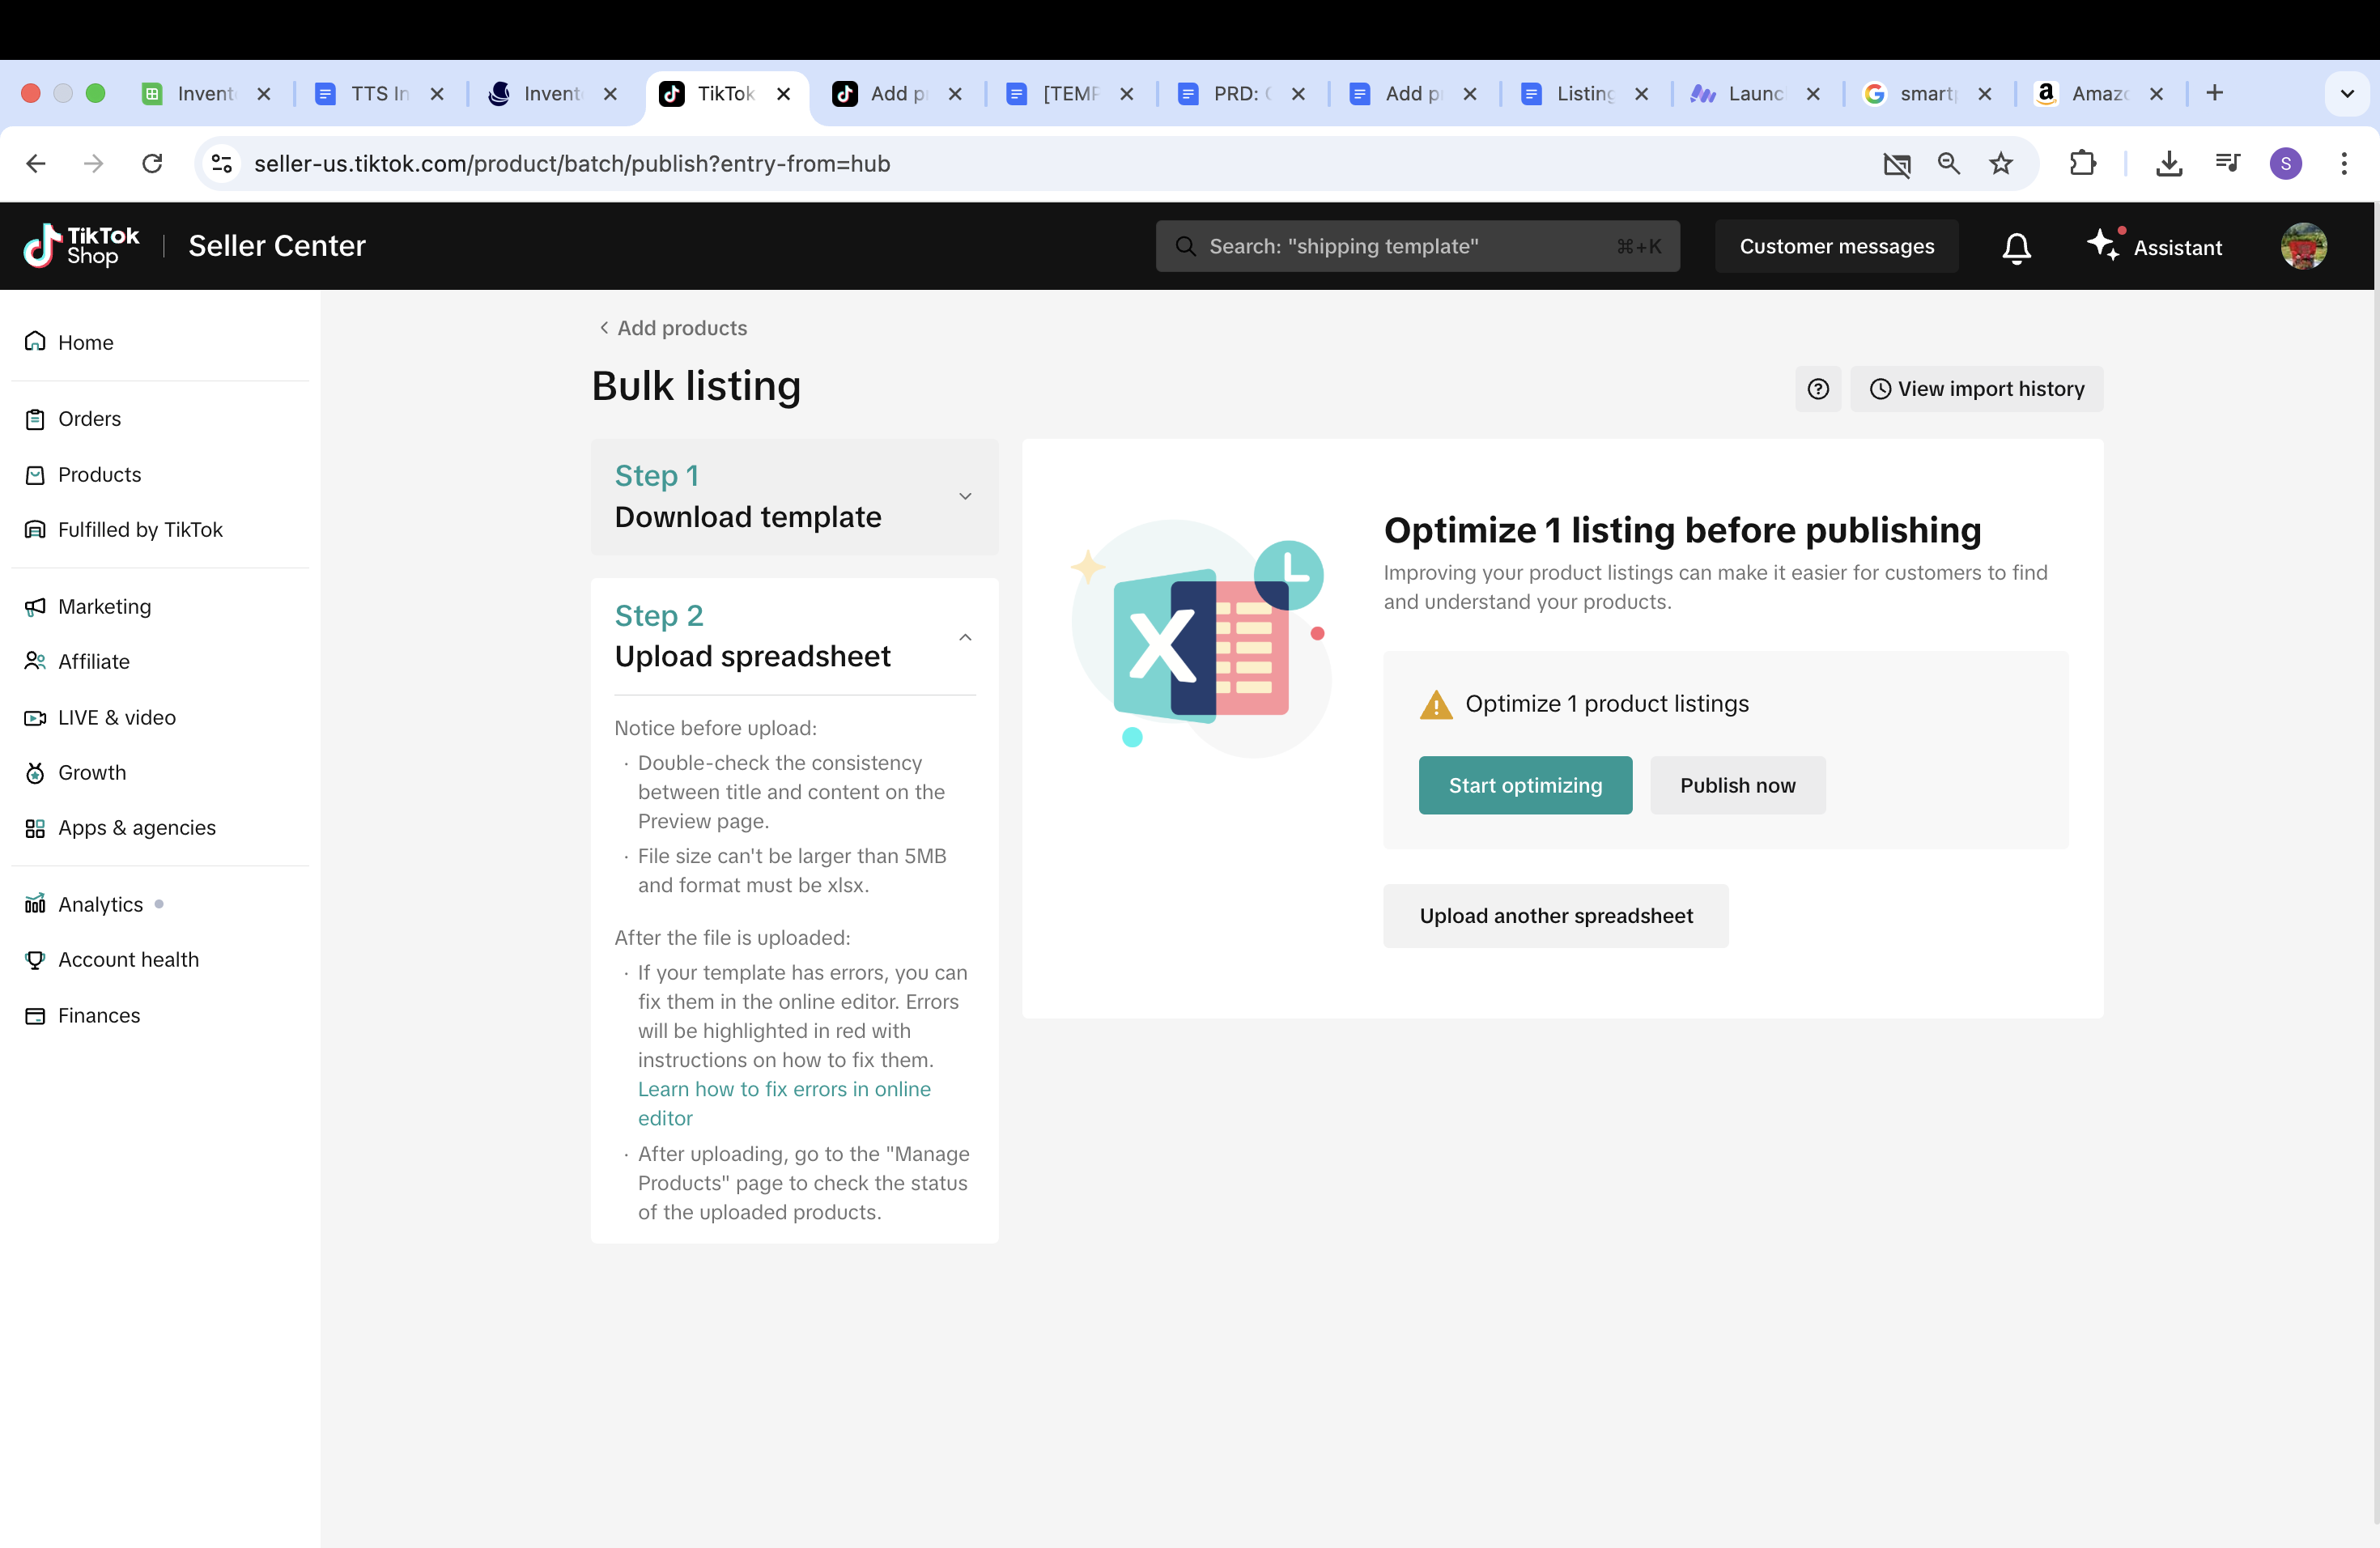This screenshot has width=2380, height=1548.
Task: Bookmark page with star icon
Action: (2000, 163)
